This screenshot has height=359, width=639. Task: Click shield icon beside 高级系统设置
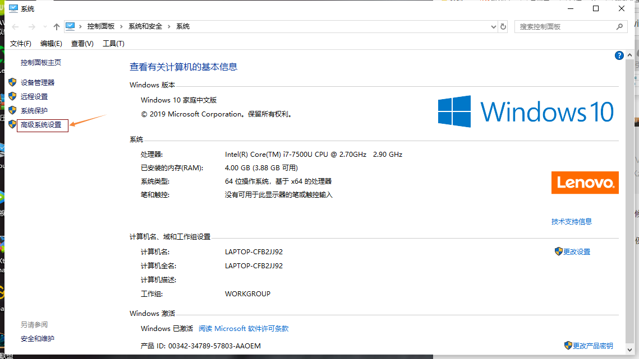pyautogui.click(x=12, y=124)
